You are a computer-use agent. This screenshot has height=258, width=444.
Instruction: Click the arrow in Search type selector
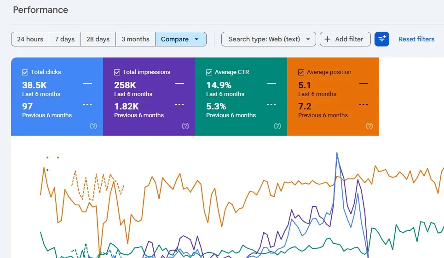click(308, 40)
